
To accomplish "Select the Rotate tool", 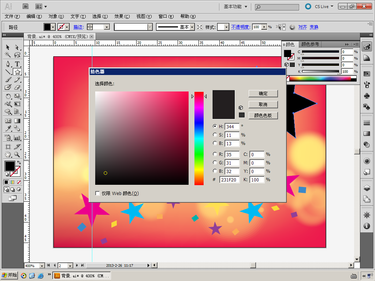I will coord(8,96).
